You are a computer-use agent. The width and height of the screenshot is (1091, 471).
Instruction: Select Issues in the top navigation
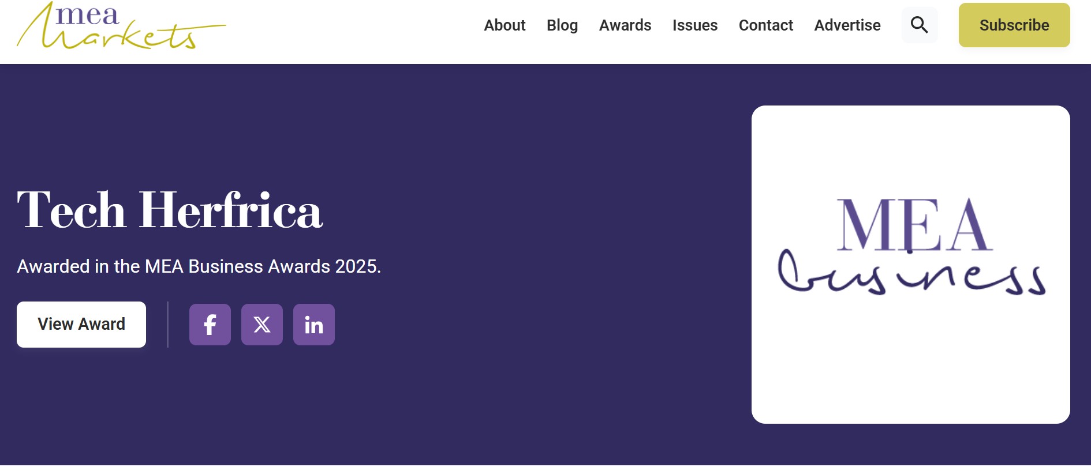point(695,25)
